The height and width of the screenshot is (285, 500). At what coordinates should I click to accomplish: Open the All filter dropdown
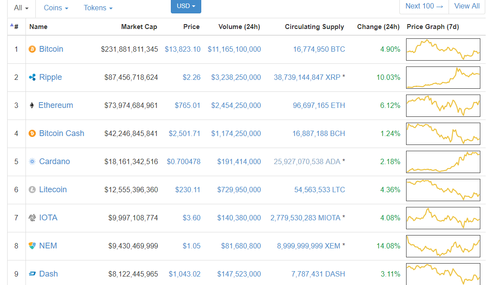click(x=21, y=8)
